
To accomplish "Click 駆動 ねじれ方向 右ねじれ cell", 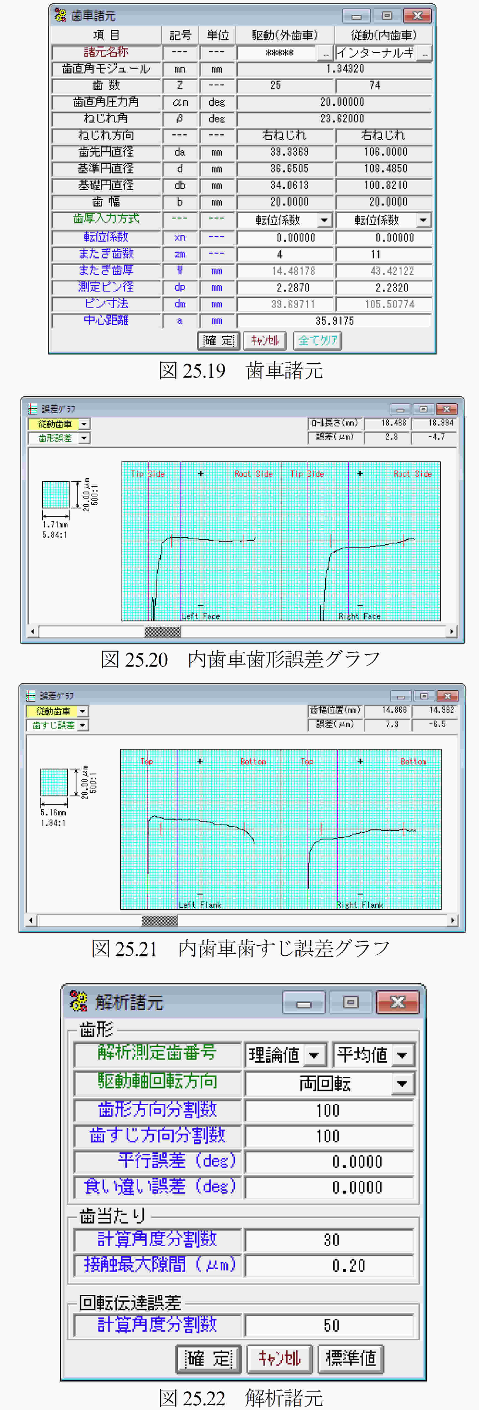I will click(285, 135).
